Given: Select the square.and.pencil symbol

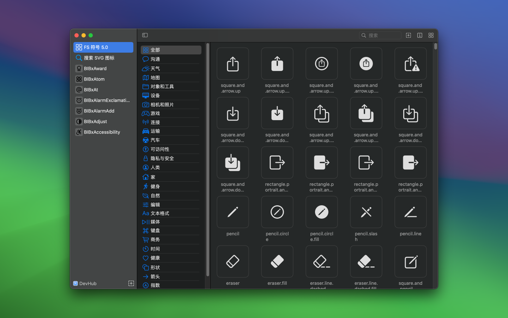Looking at the screenshot, I should tap(411, 261).
